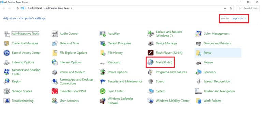
Task: Open the recent locations dropdown arrow
Action: point(13,8)
